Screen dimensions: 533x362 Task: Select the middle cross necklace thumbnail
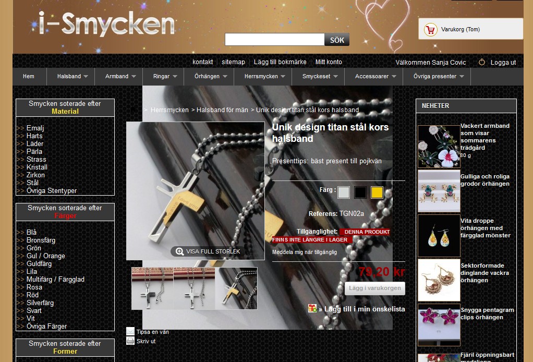tap(194, 288)
